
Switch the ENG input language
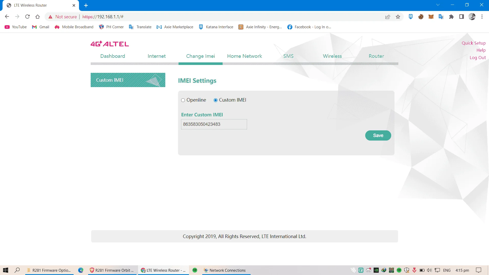447,270
